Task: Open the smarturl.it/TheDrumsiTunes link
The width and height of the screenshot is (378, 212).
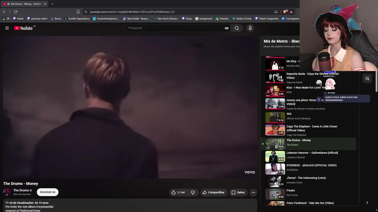Action: click(x=23, y=211)
